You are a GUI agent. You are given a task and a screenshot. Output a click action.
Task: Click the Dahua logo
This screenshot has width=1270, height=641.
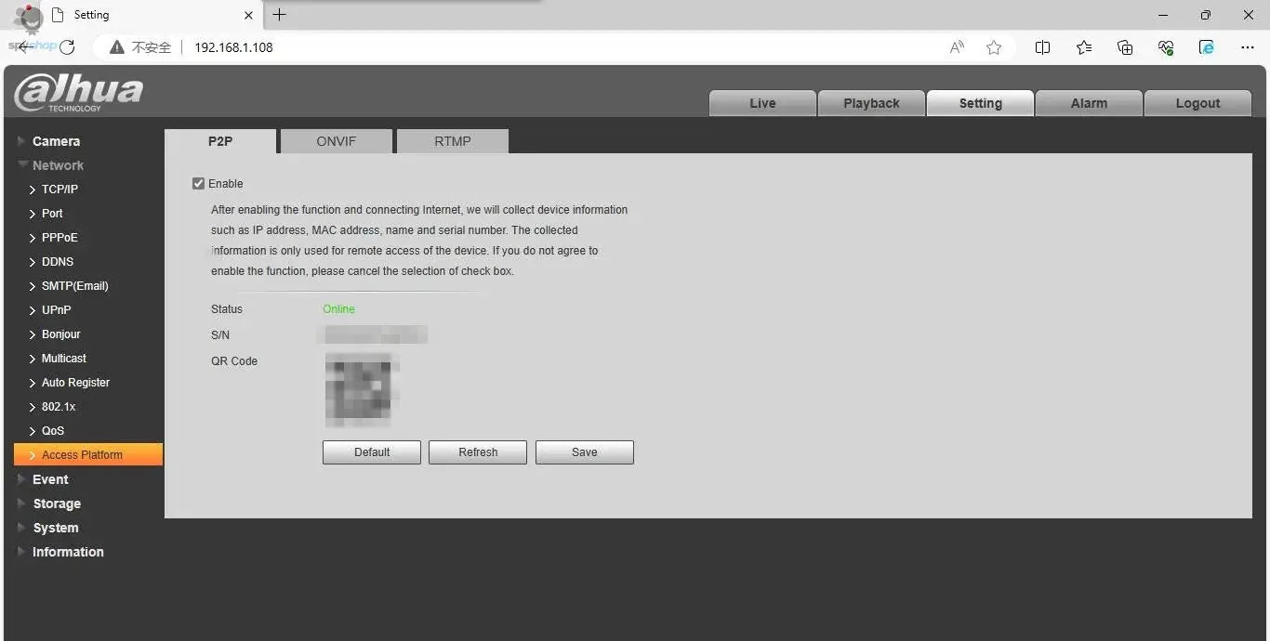coord(78,93)
